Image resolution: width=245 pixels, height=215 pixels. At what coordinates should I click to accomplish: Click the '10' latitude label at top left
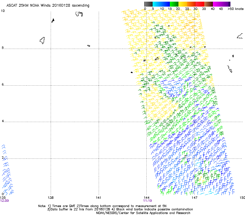tap(3, 11)
